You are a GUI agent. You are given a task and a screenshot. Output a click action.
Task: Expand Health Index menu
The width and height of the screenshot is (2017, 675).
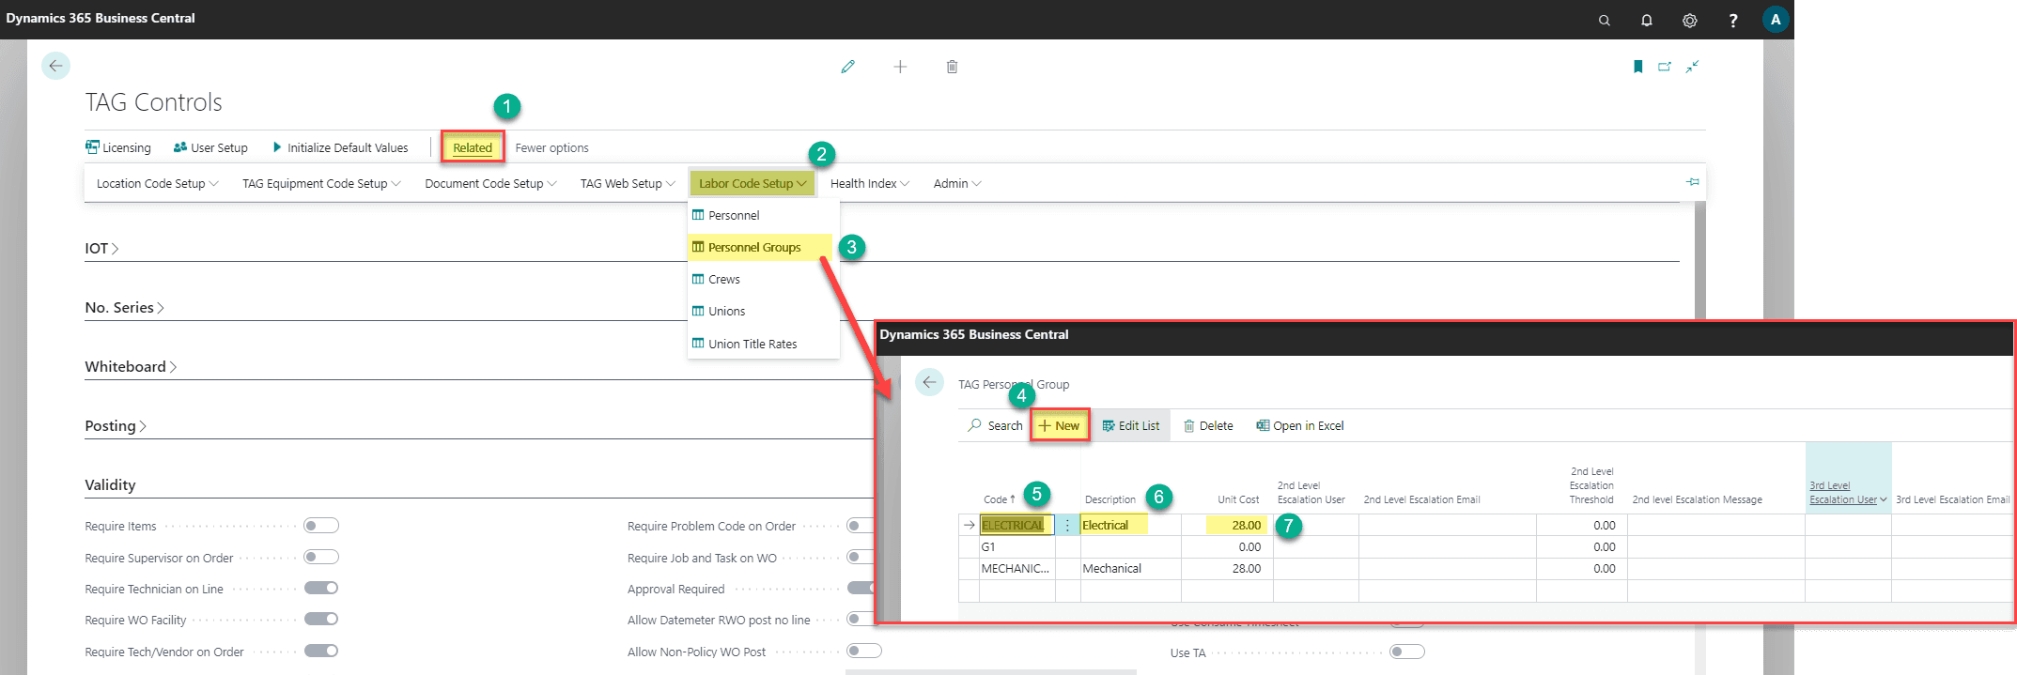click(870, 183)
